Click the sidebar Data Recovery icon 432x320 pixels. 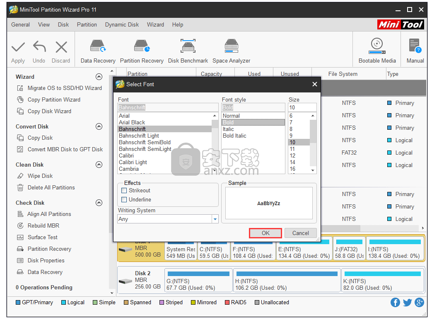pos(20,272)
